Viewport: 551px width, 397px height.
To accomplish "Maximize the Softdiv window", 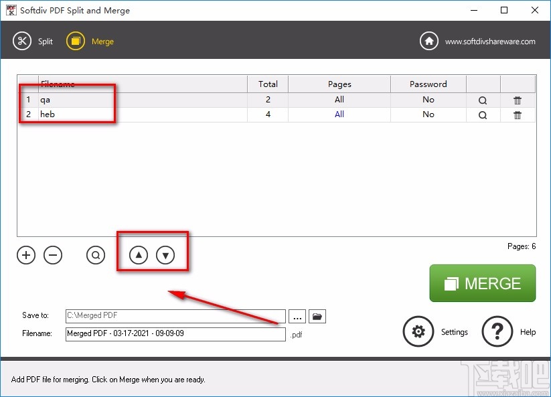I will pyautogui.click(x=504, y=10).
